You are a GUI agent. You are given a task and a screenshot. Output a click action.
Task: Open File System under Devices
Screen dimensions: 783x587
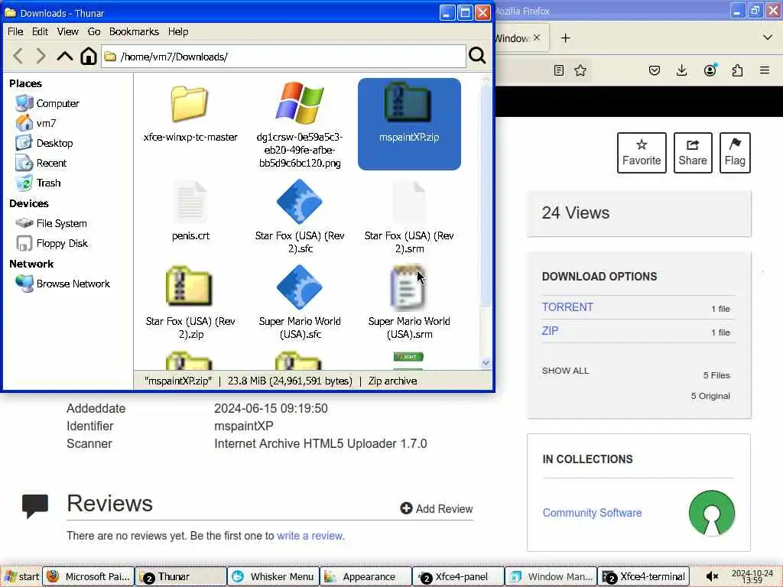click(x=51, y=223)
